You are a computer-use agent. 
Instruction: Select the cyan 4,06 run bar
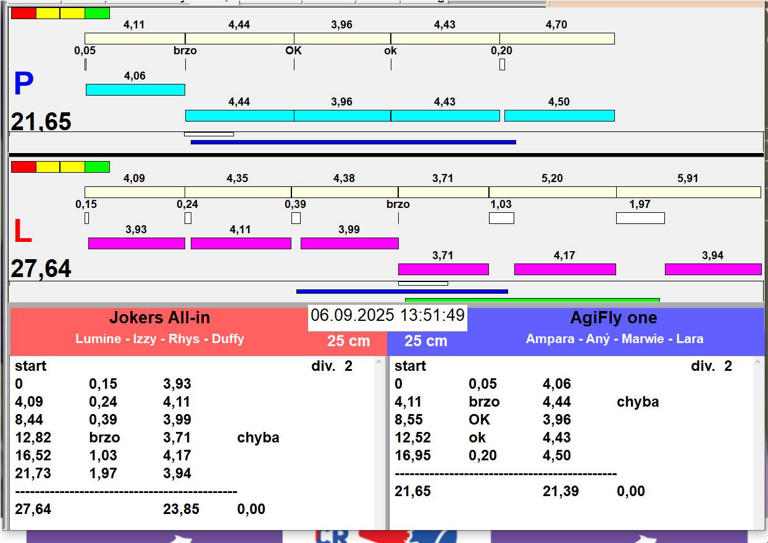coord(135,89)
